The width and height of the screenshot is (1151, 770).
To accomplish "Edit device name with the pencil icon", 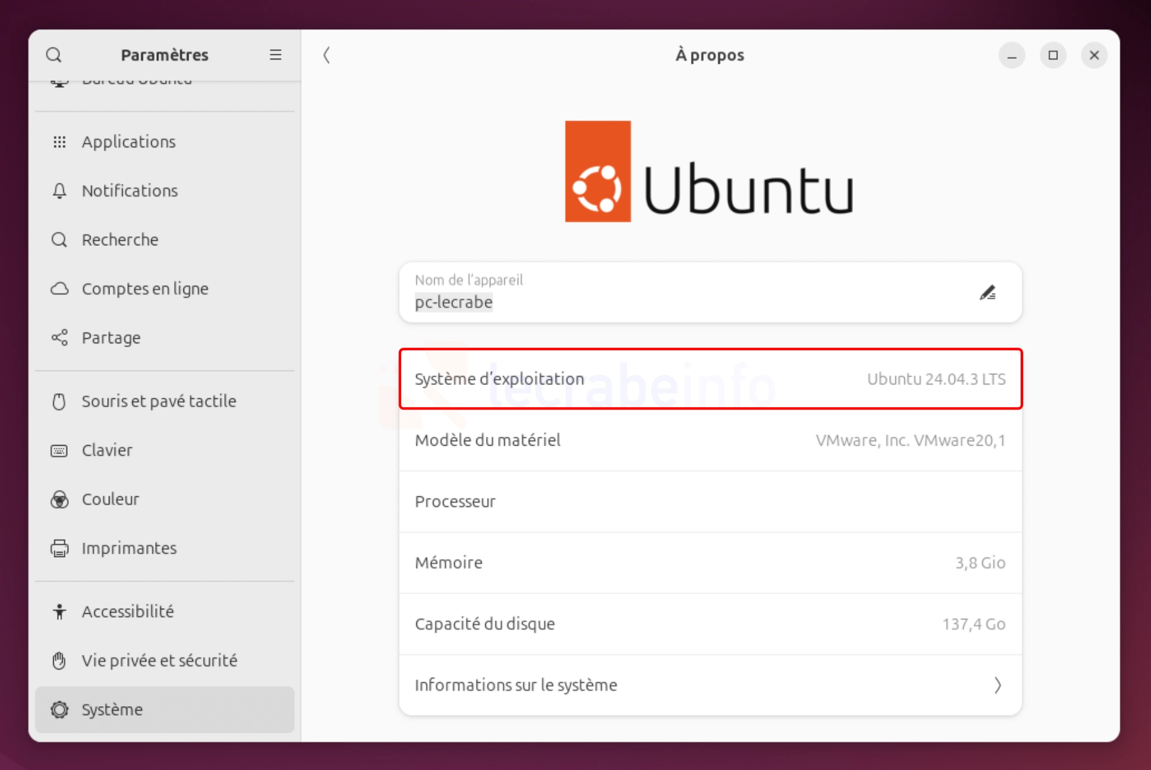I will 988,293.
